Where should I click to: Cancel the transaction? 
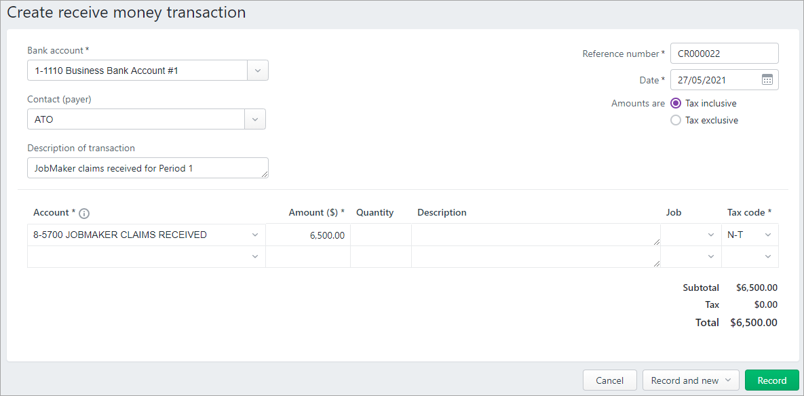[610, 380]
